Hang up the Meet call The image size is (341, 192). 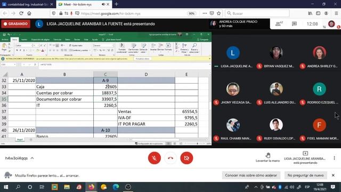[170, 158]
